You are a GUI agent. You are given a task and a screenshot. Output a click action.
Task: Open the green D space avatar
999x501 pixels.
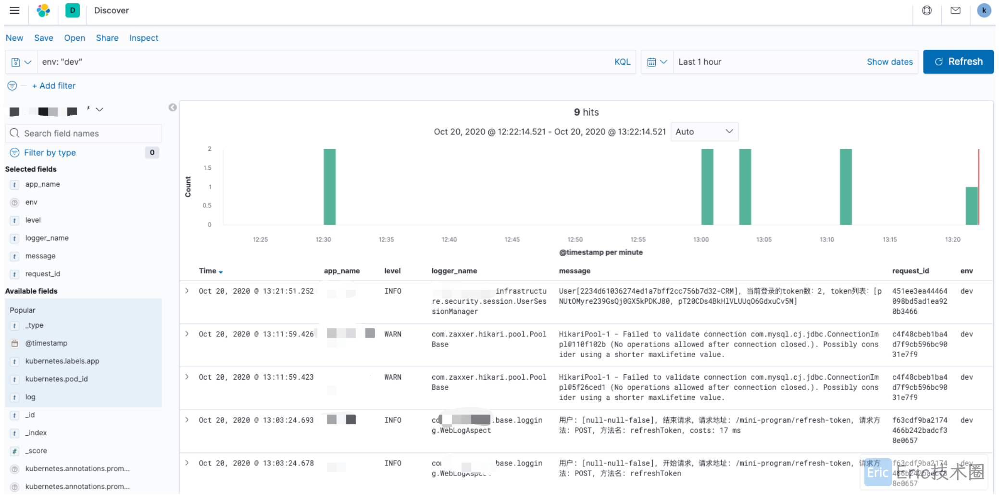[x=73, y=11]
